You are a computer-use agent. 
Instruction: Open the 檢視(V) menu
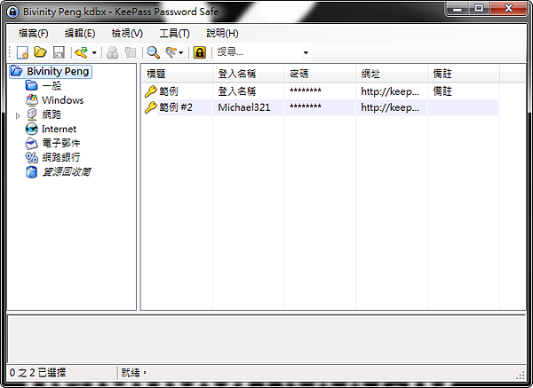pos(127,34)
